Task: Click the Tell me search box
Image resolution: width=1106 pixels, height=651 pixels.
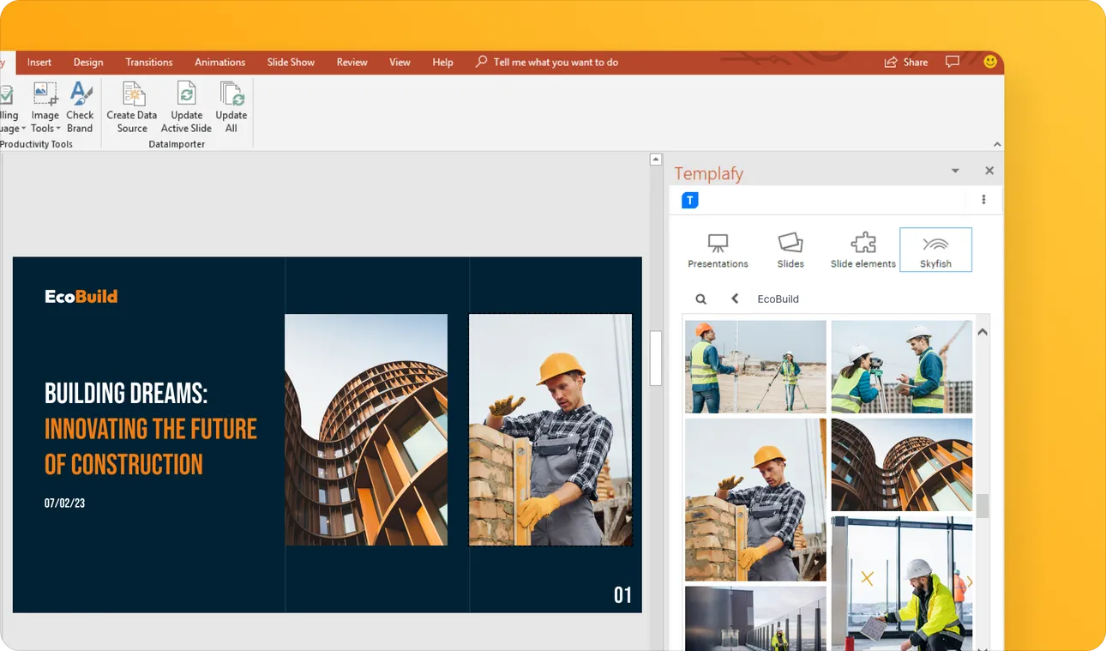Action: 547,63
